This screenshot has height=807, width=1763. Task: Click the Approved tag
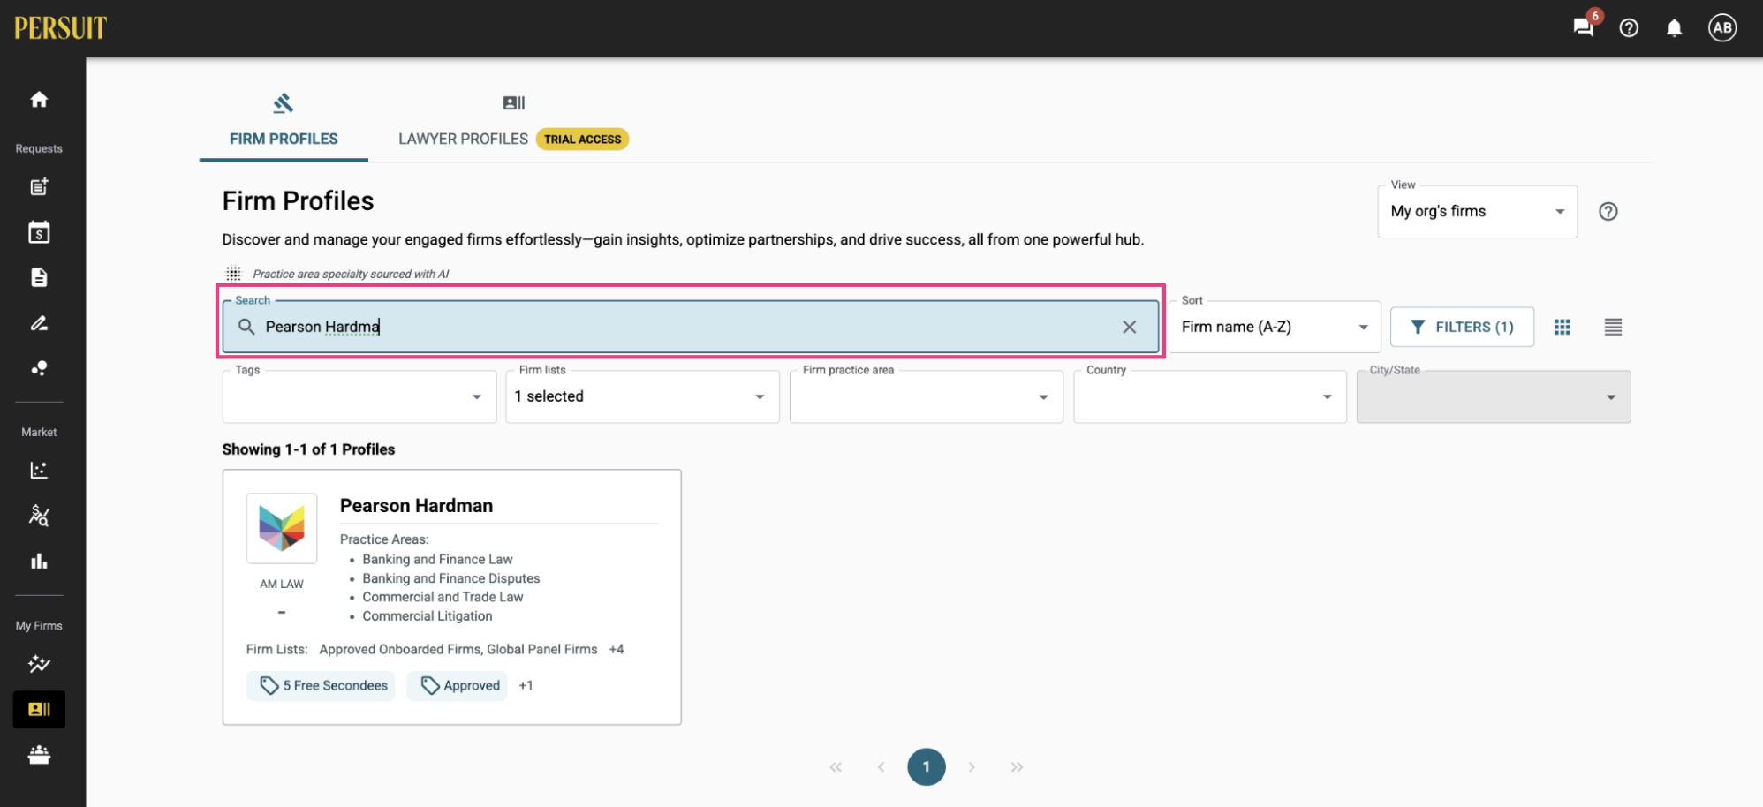457,685
